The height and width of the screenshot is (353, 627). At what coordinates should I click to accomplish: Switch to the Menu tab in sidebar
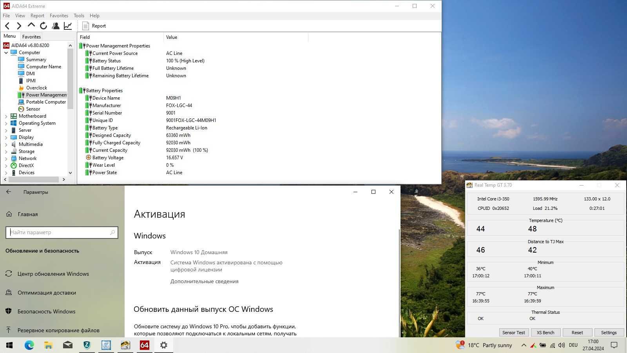pos(10,36)
